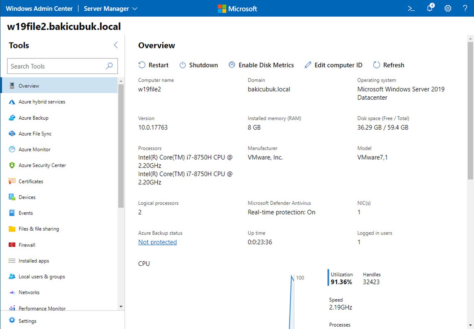Select the CPU Utilization 91.36% metric
Image resolution: width=474 pixels, height=329 pixels.
coord(341,278)
